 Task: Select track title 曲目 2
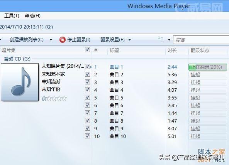tap(116, 75)
